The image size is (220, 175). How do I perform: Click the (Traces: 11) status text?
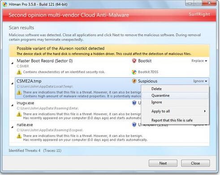[52, 150]
